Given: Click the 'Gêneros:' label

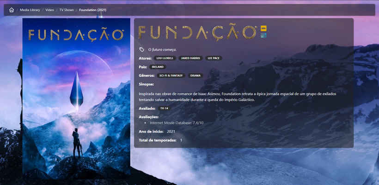Looking at the screenshot, I should [x=147, y=75].
